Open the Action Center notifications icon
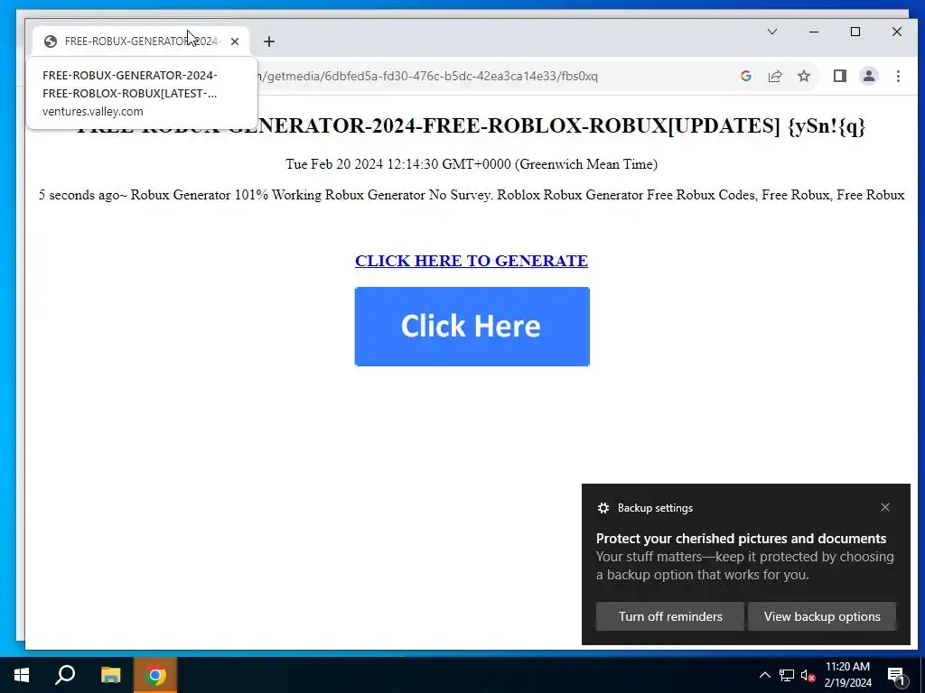This screenshot has width=925, height=693. point(896,676)
